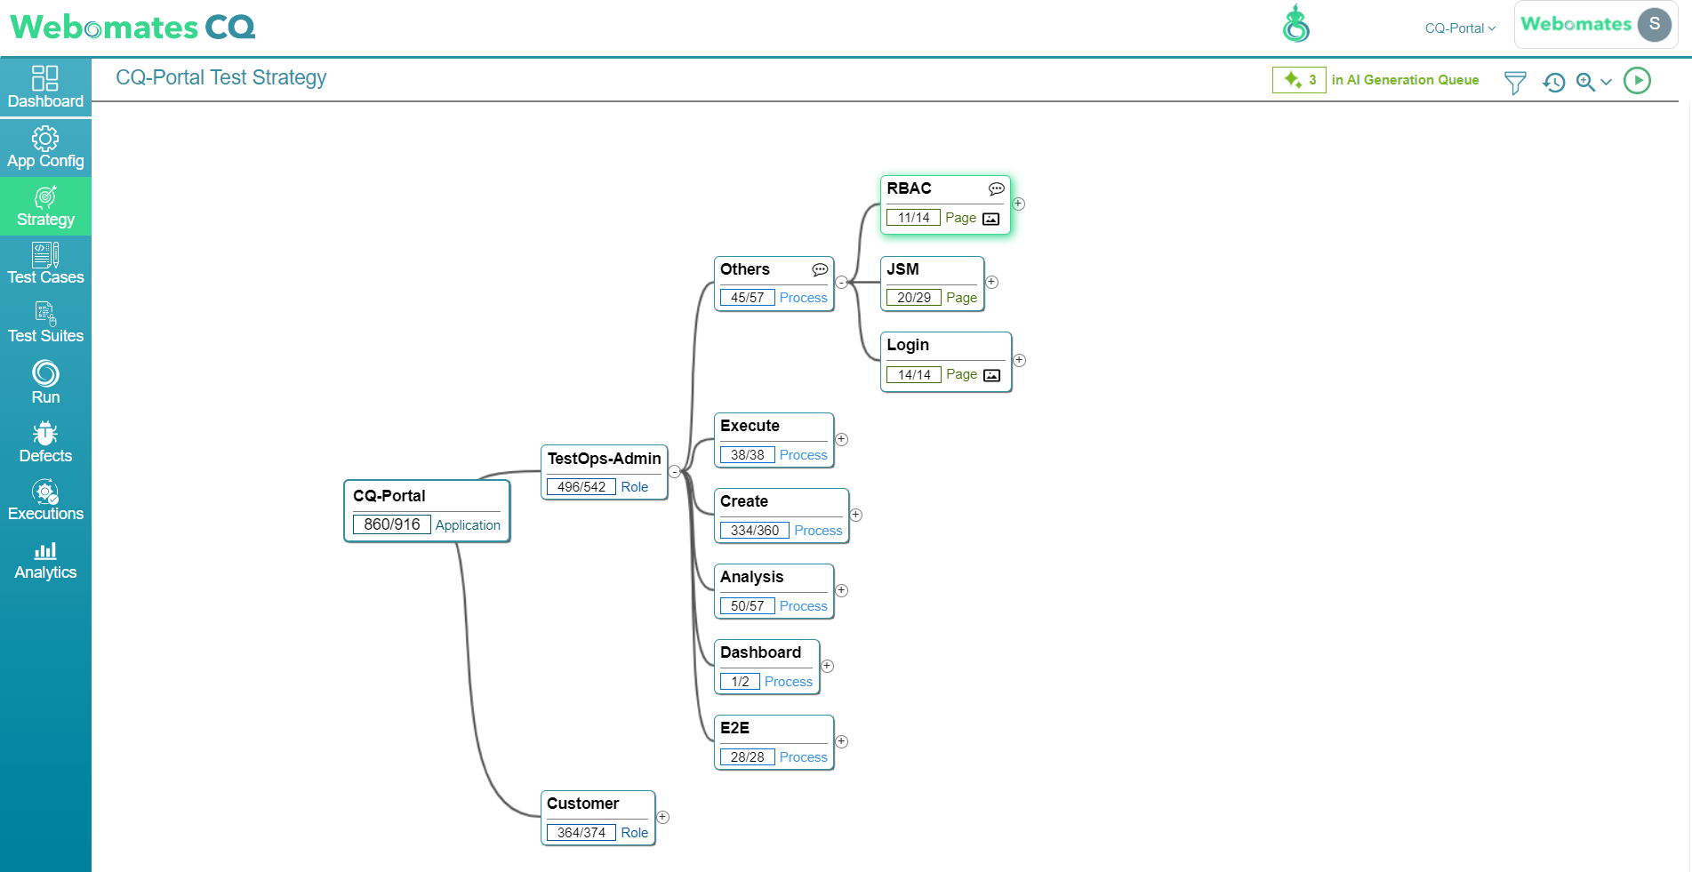Expand the JSM node

click(992, 282)
